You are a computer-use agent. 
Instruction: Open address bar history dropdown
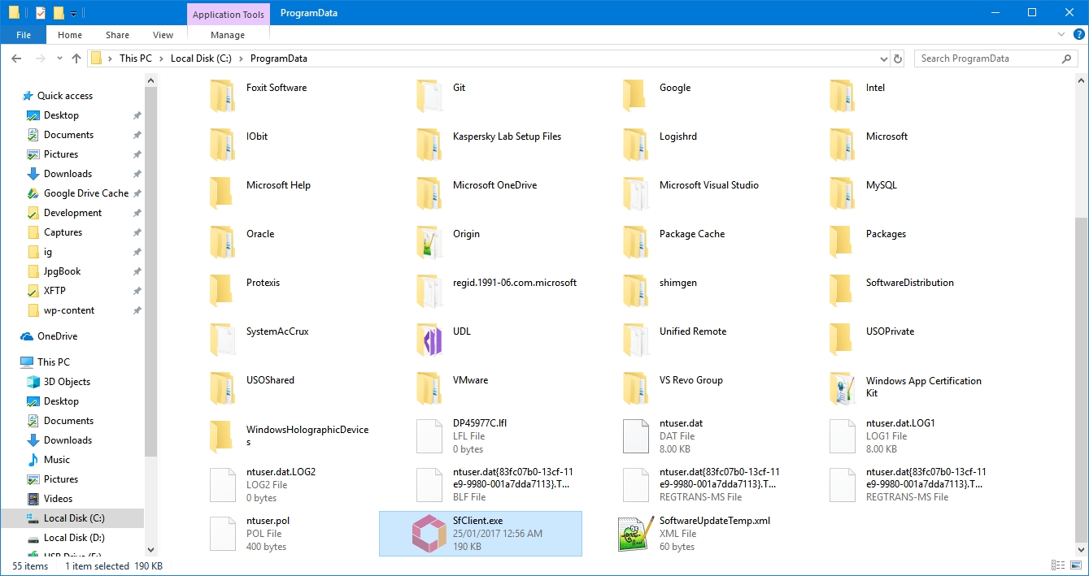pyautogui.click(x=884, y=58)
